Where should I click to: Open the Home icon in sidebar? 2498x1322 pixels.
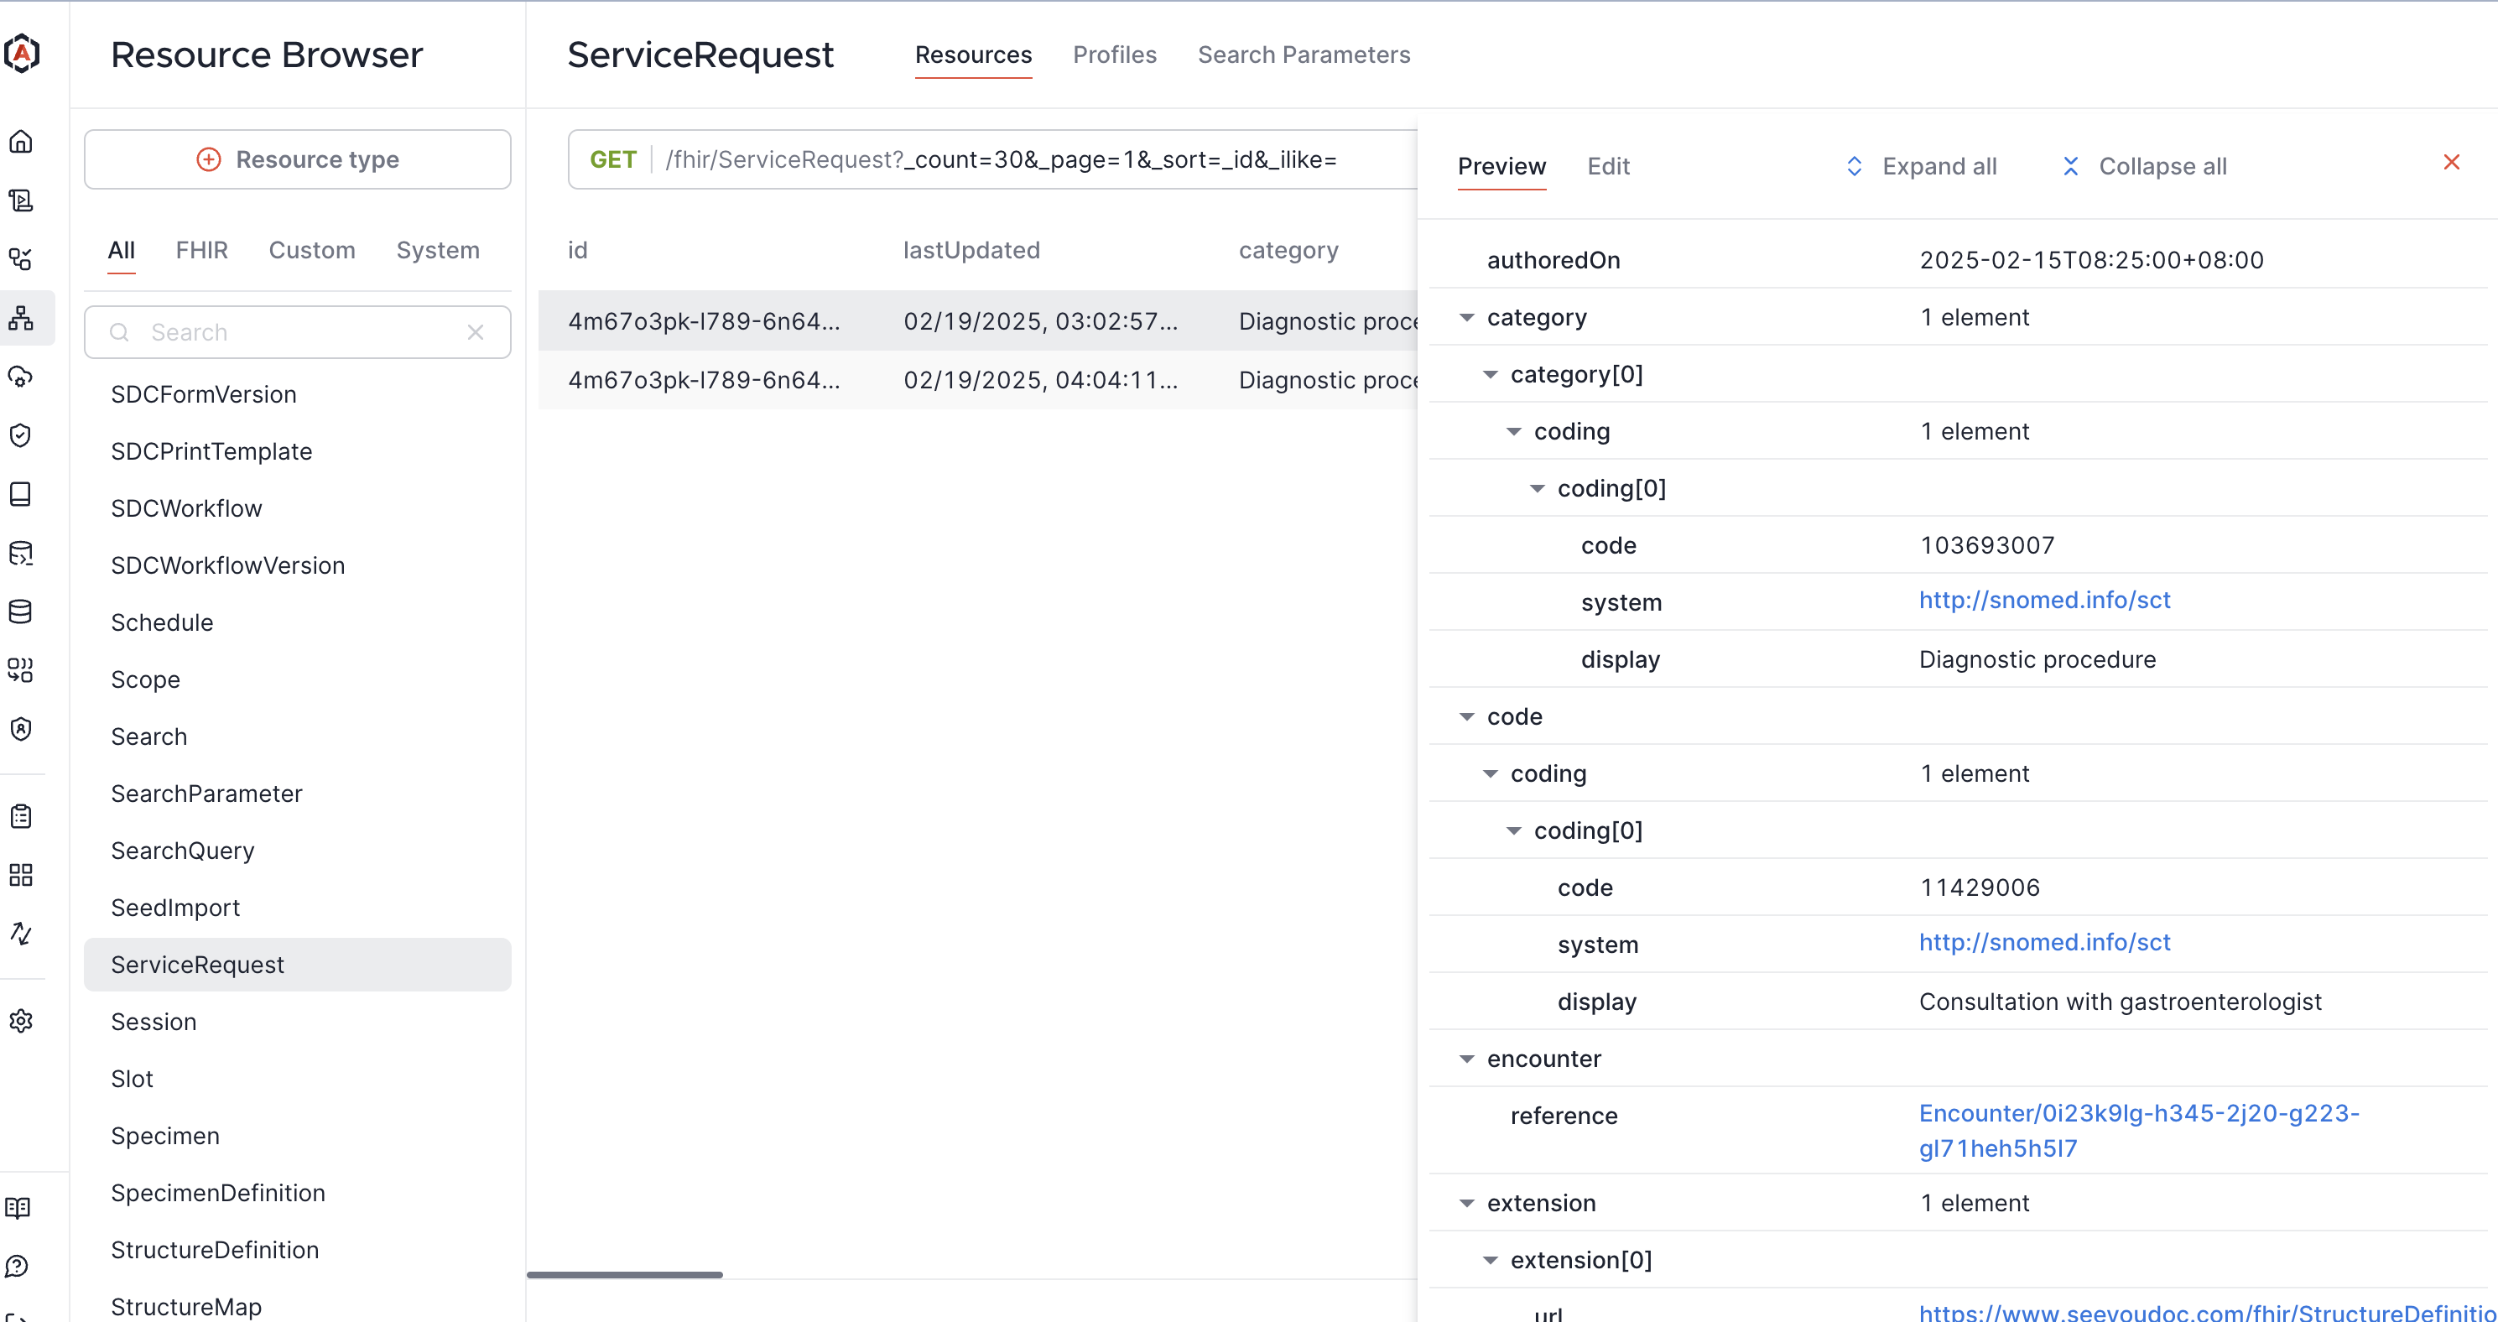coord(21,142)
